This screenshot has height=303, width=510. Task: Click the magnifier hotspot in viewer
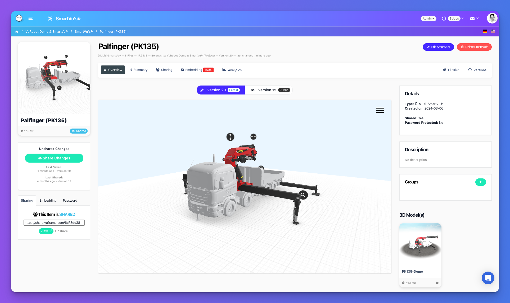point(303,195)
